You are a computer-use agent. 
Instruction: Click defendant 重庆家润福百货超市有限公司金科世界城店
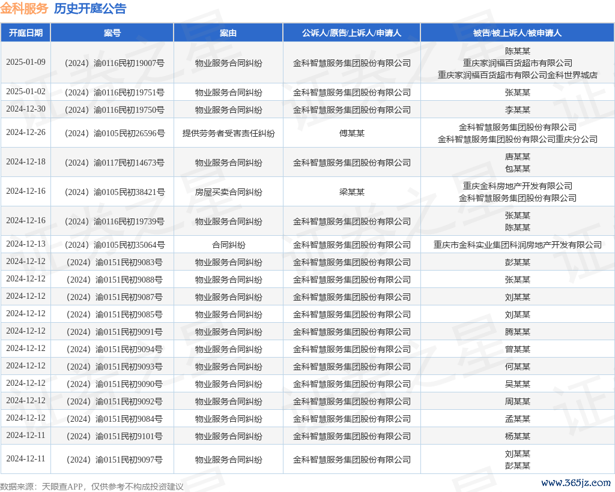[517, 75]
